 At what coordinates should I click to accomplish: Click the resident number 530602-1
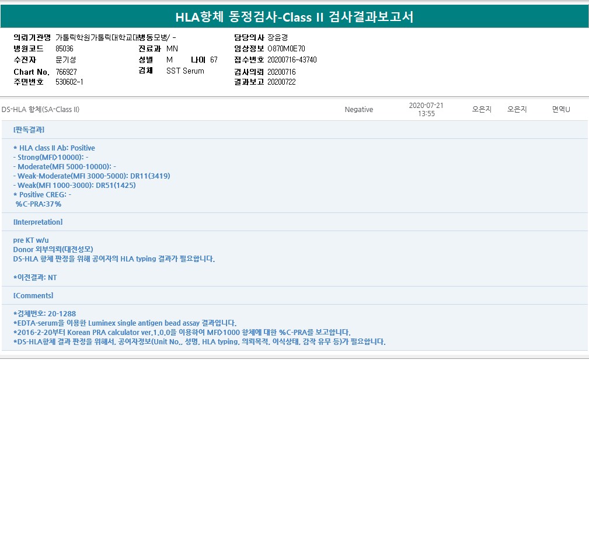click(x=69, y=82)
